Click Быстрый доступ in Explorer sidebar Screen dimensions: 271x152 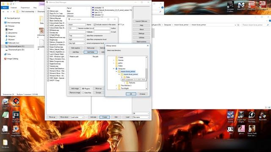14,18
